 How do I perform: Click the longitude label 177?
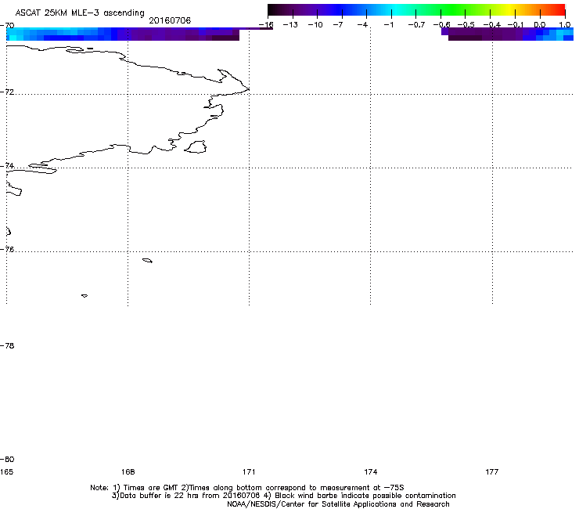click(492, 472)
